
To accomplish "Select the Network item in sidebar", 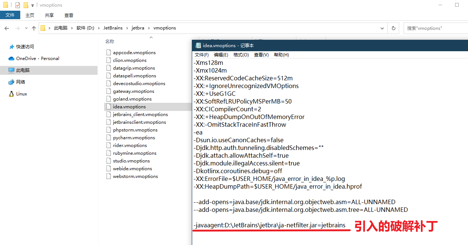I will coord(20,82).
